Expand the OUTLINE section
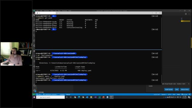Viewport: 192px width, 108px height. coord(41,92)
